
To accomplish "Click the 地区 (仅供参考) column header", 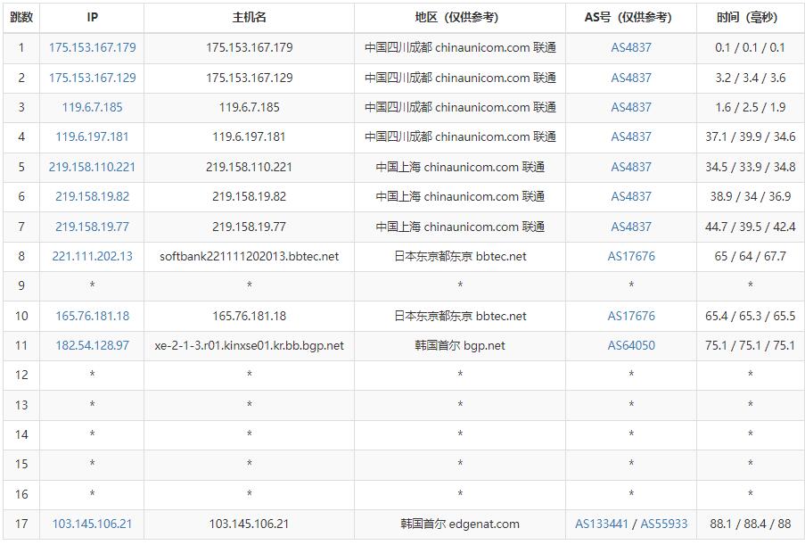I will (x=460, y=18).
